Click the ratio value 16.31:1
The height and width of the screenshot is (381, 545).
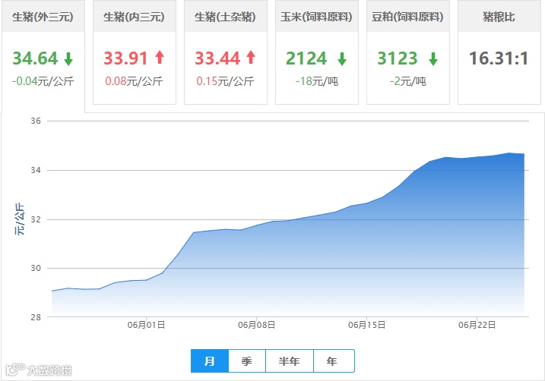coord(499,58)
